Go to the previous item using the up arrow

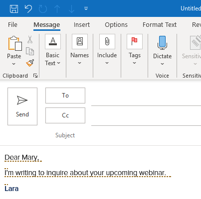(x=57, y=8)
